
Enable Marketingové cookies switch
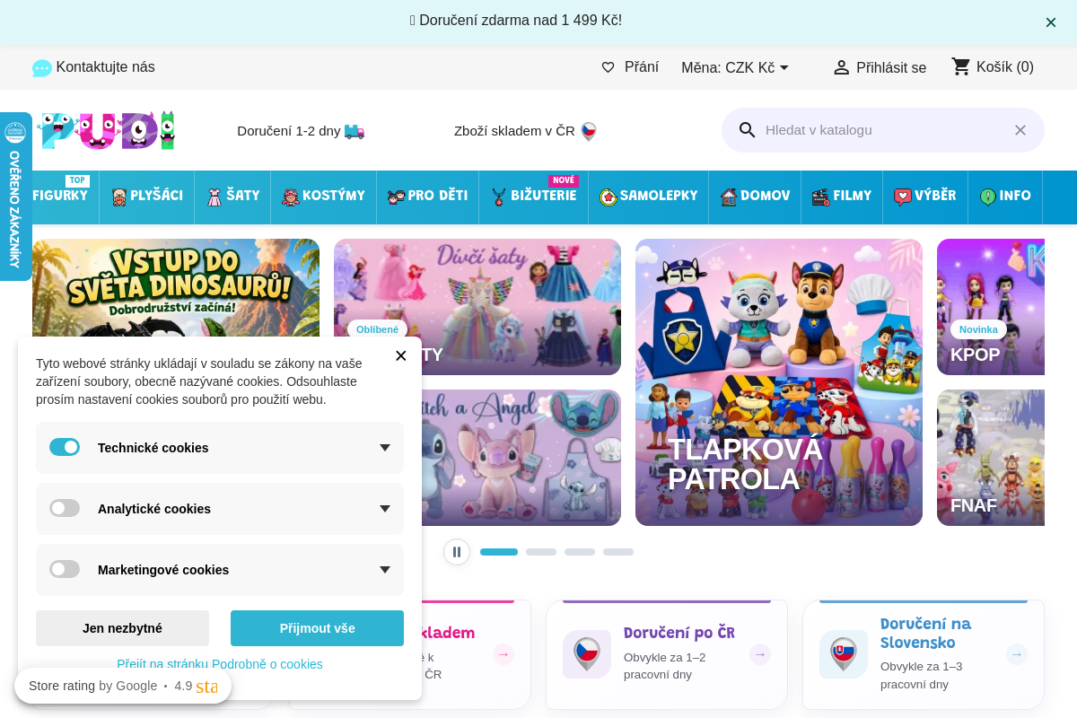click(65, 569)
